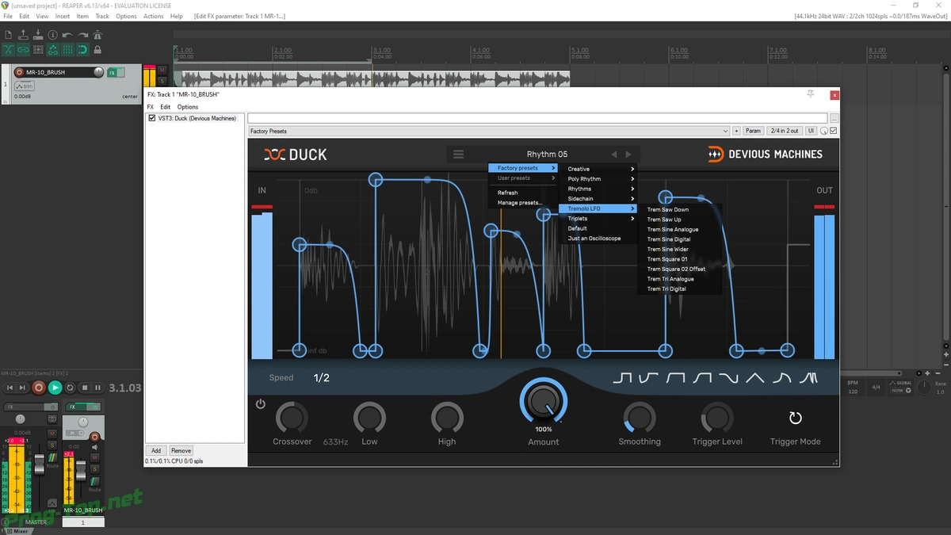Toggle item grouping chain-link icon
Screen dimensions: 951x535
coord(23,50)
